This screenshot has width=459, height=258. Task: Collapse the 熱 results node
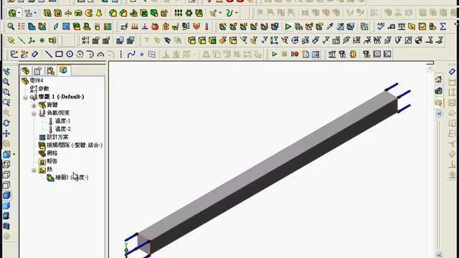(x=34, y=170)
